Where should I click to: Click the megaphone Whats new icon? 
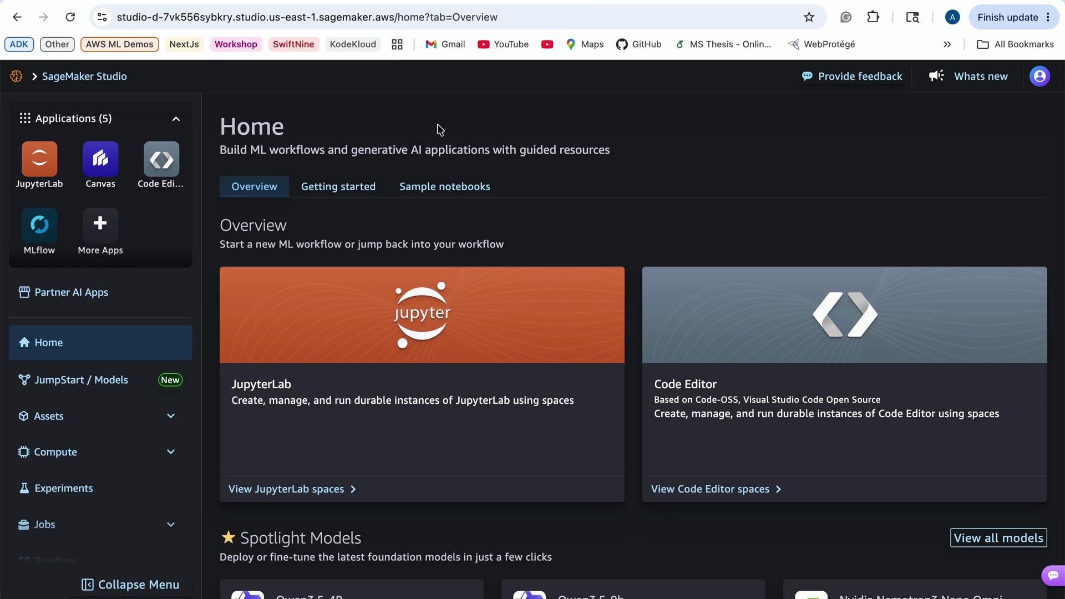(936, 76)
